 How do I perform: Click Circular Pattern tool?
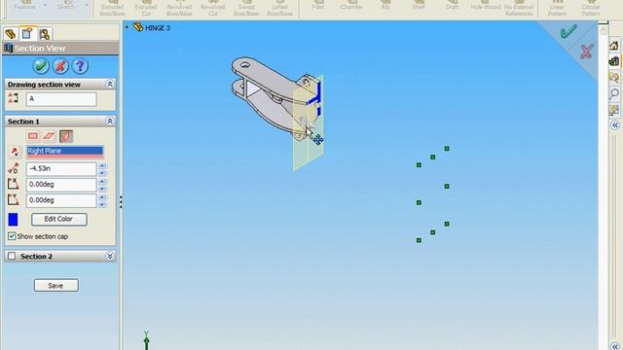tap(591, 8)
